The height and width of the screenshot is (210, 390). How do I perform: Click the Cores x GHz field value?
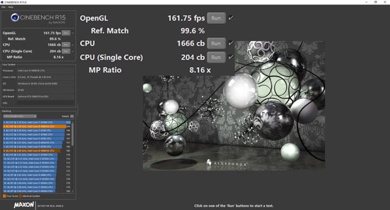(45, 77)
